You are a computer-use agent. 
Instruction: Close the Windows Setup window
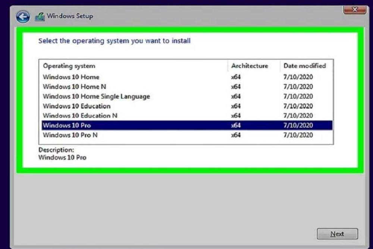[354, 9]
